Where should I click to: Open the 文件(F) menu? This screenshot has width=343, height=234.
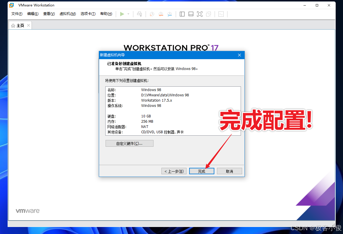click(x=17, y=14)
